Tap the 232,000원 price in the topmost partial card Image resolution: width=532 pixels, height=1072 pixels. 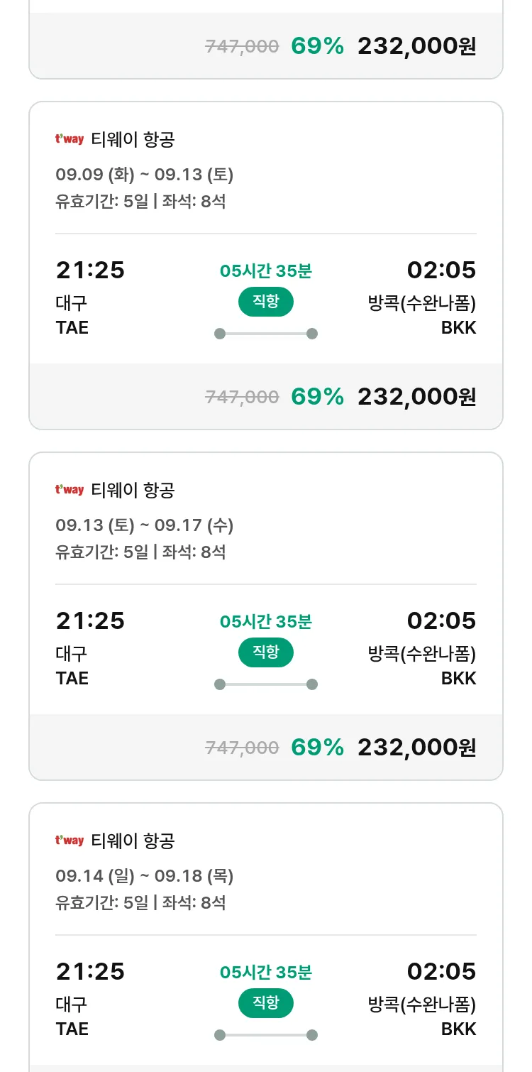pyautogui.click(x=416, y=46)
